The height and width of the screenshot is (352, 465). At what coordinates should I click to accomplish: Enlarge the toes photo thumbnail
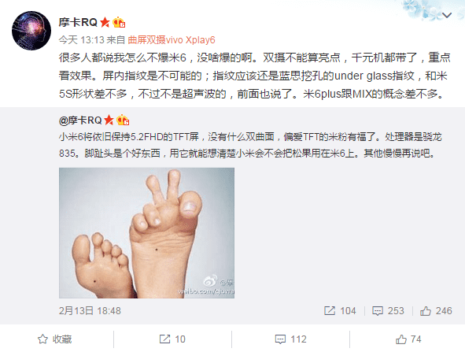(146, 233)
